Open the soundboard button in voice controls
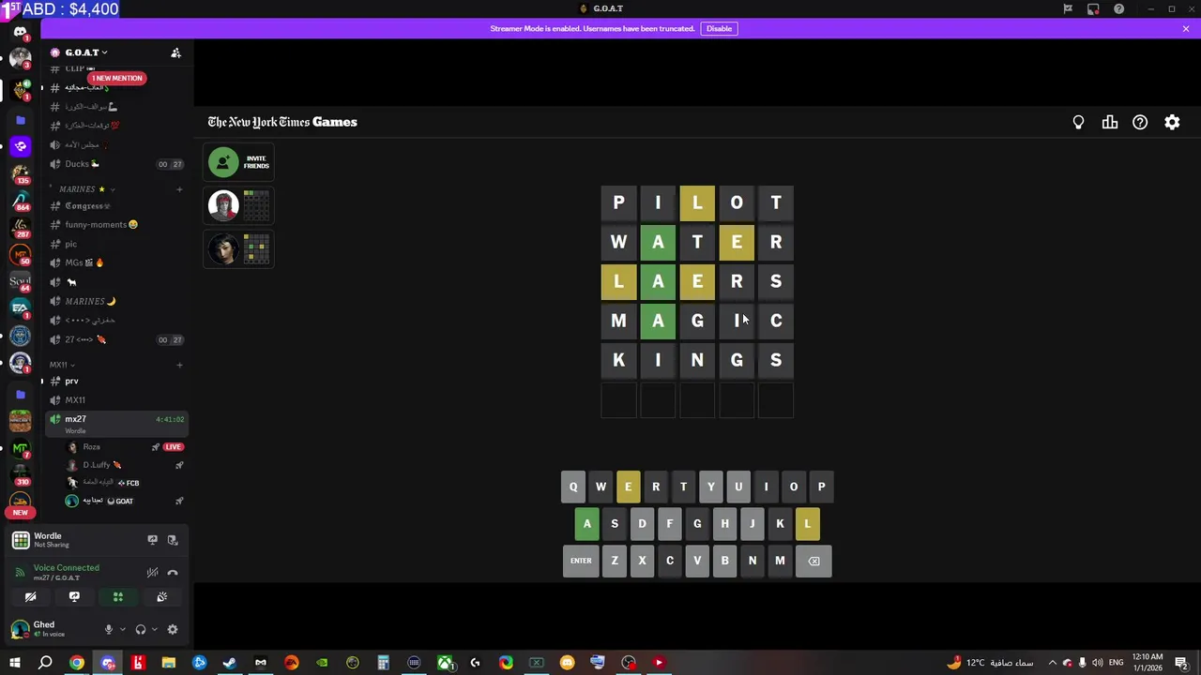 point(162,597)
